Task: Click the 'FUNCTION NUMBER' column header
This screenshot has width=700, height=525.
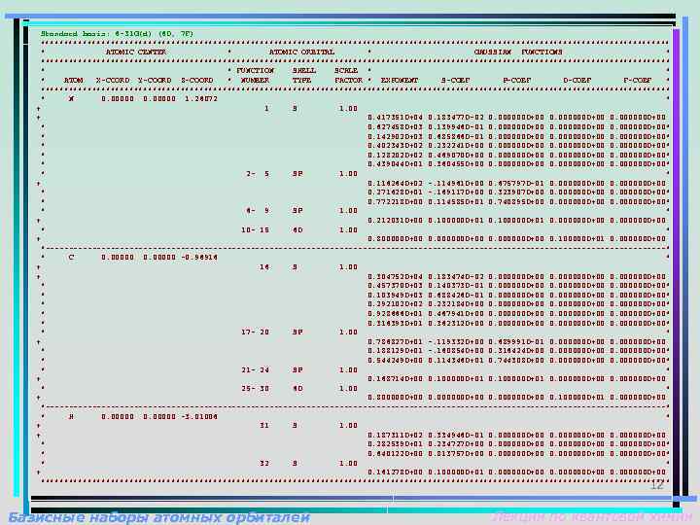Action: coord(255,76)
